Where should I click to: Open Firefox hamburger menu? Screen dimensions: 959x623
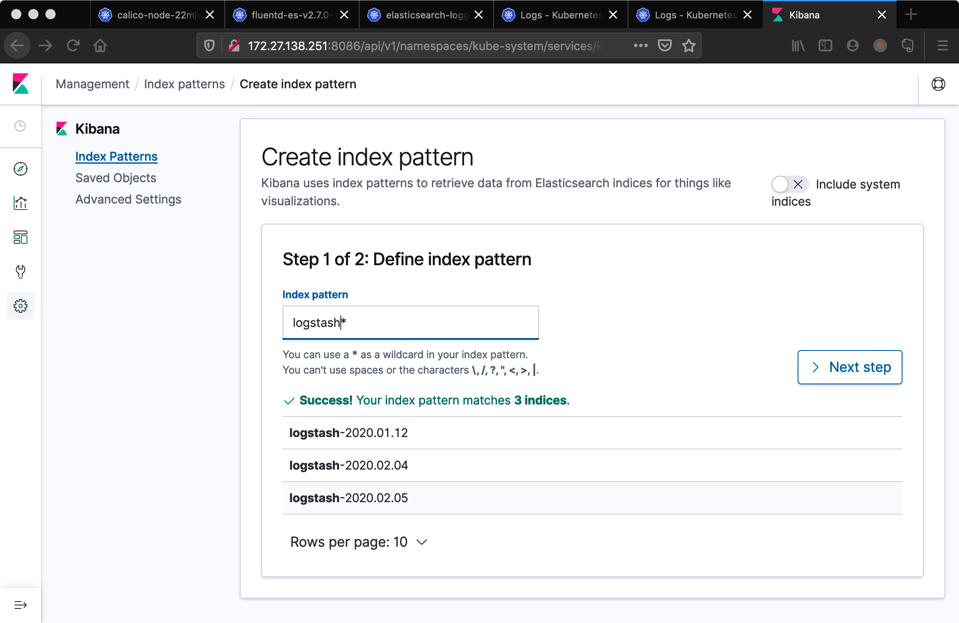pos(943,45)
